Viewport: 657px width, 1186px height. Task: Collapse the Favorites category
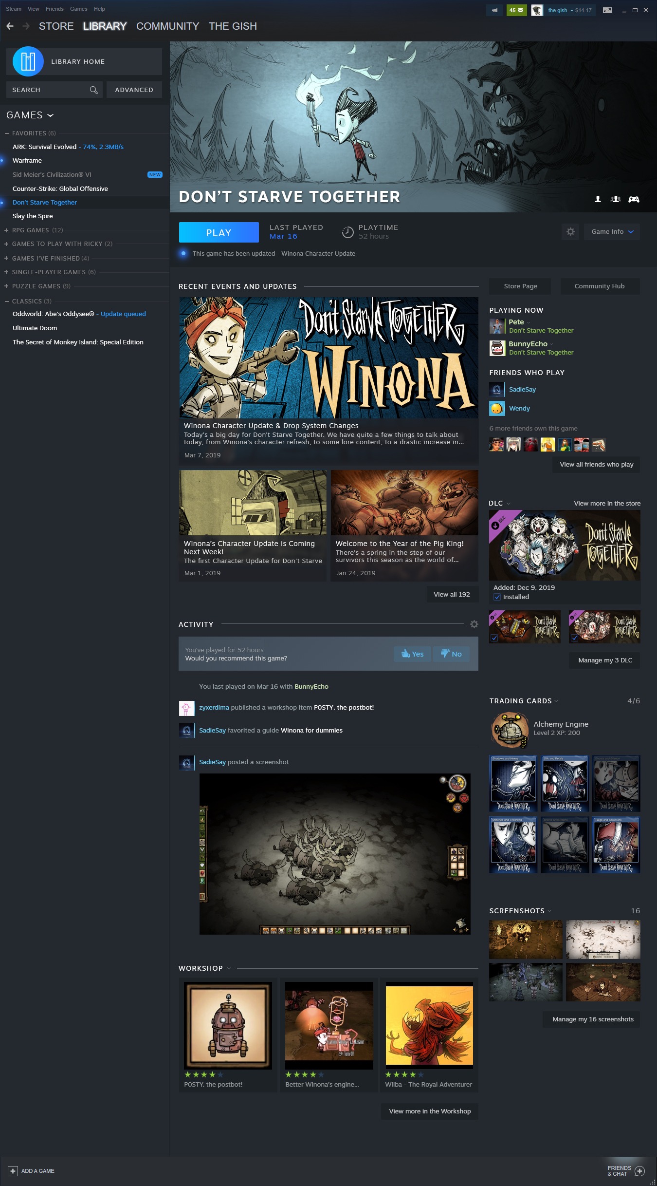pos(7,133)
